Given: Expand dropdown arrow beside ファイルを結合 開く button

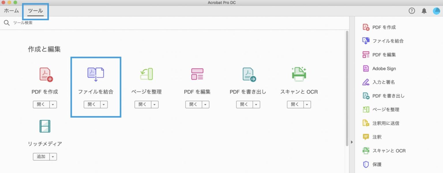Looking at the screenshot, I should [x=104, y=104].
